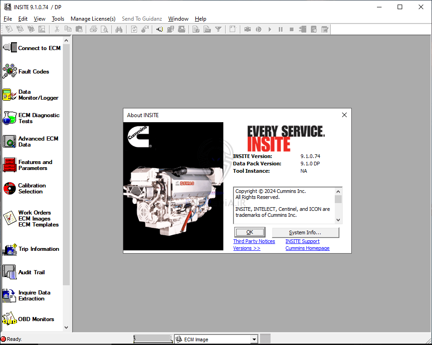Open Trip Information

31,249
